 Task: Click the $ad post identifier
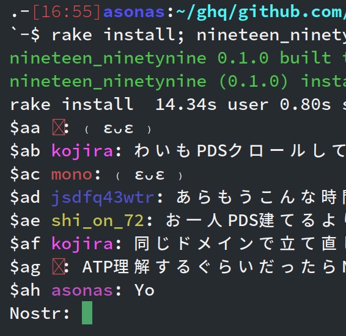point(25,197)
